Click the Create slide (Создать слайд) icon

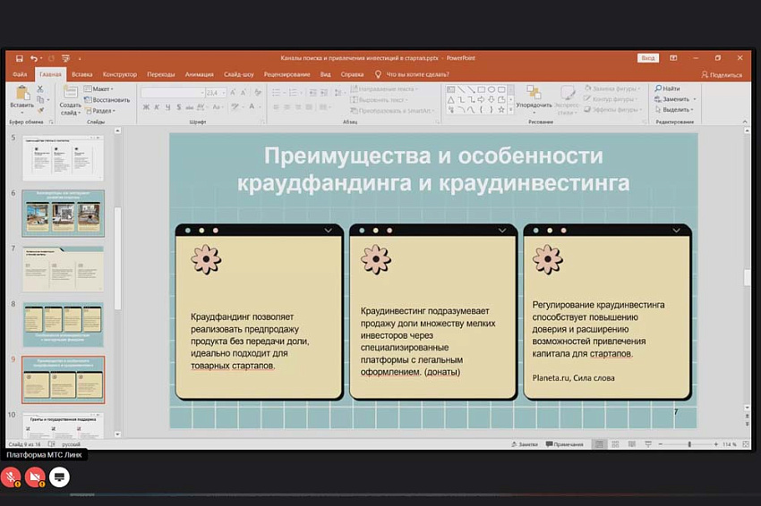[x=70, y=95]
